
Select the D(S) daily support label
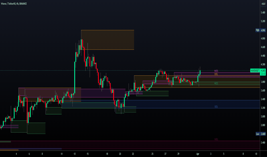point(216,106)
